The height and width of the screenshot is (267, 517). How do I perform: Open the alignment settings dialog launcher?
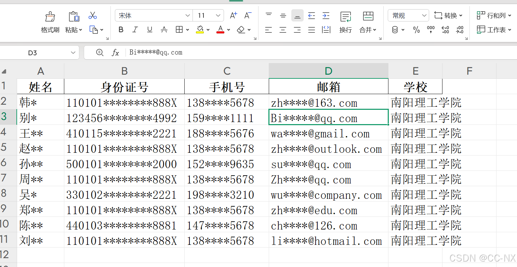tap(255, 39)
